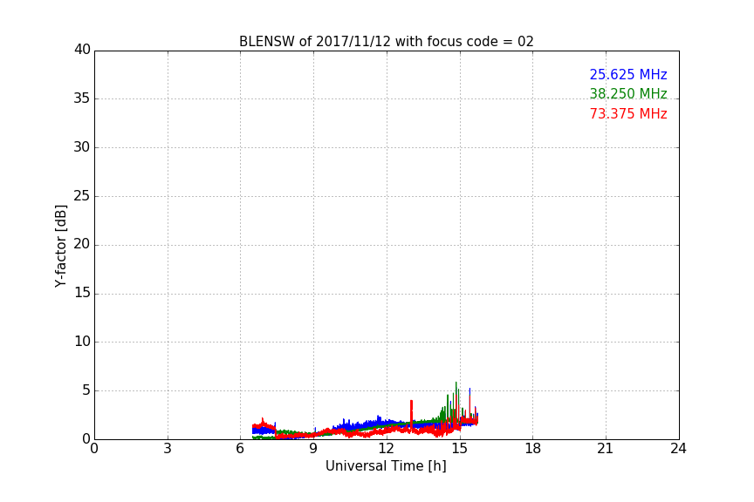
Task: Select the blue 25.625 MHz legend label
Action: (x=628, y=74)
